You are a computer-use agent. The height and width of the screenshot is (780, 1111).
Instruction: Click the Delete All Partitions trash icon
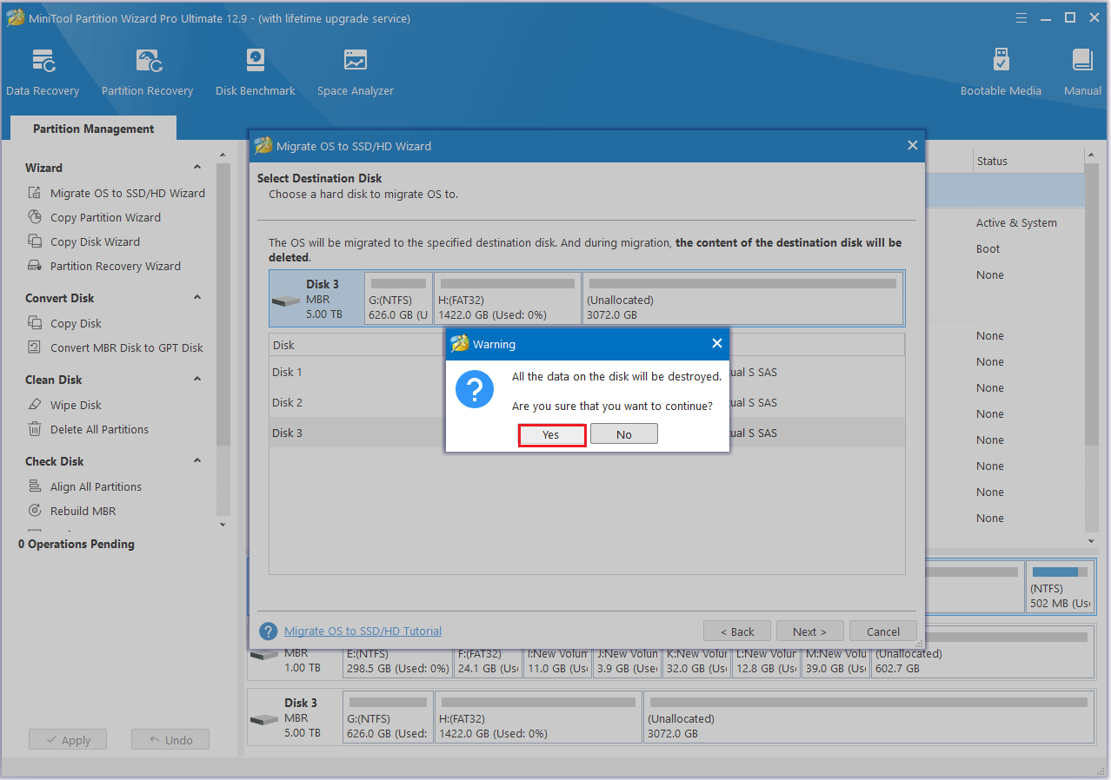pyautogui.click(x=35, y=429)
